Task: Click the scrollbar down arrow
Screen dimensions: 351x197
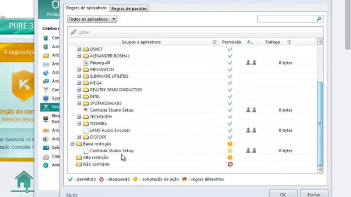Action: [x=320, y=170]
